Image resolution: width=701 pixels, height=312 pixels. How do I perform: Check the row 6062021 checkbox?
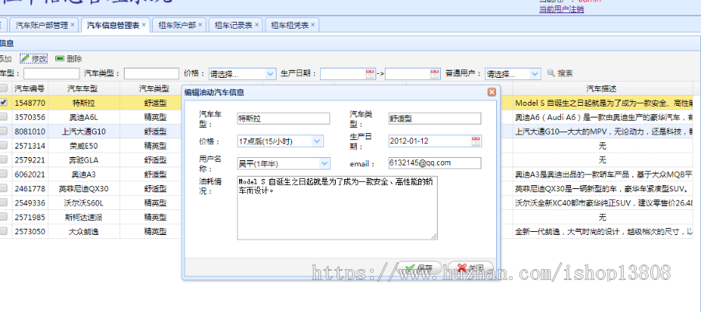point(4,174)
